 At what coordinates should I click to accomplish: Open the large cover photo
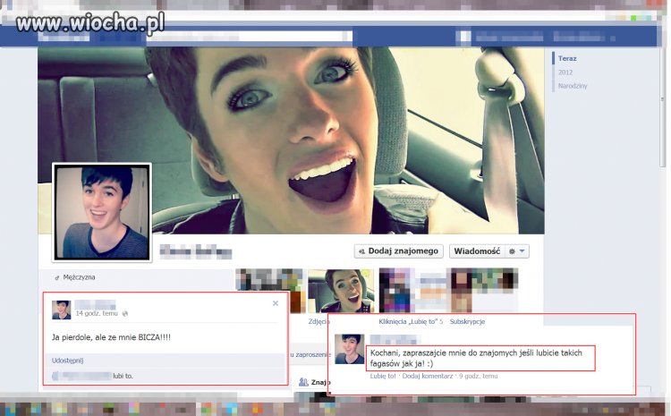pos(291,140)
